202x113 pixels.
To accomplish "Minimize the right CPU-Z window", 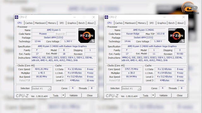I will (164, 17).
